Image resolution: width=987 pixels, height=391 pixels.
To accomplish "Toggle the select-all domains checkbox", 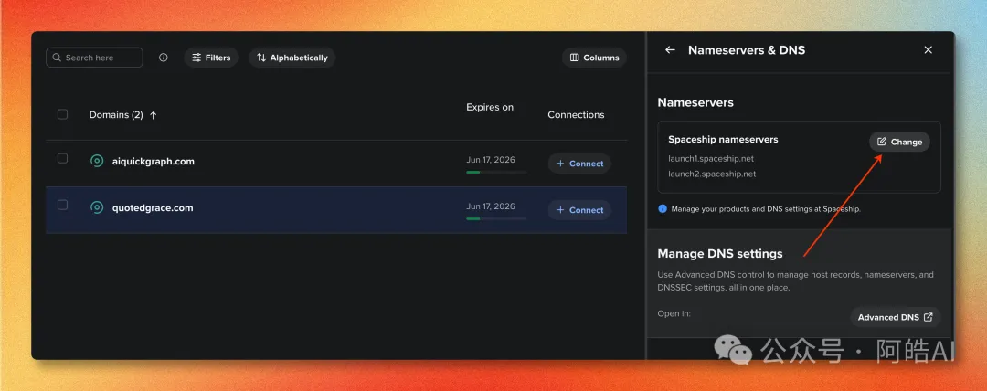I will click(x=62, y=114).
